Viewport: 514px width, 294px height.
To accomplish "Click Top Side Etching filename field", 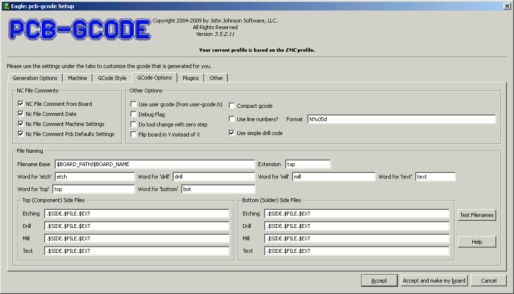I will tap(137, 214).
